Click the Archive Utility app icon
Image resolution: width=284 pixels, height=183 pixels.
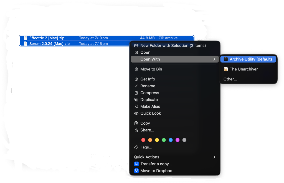coord(226,59)
